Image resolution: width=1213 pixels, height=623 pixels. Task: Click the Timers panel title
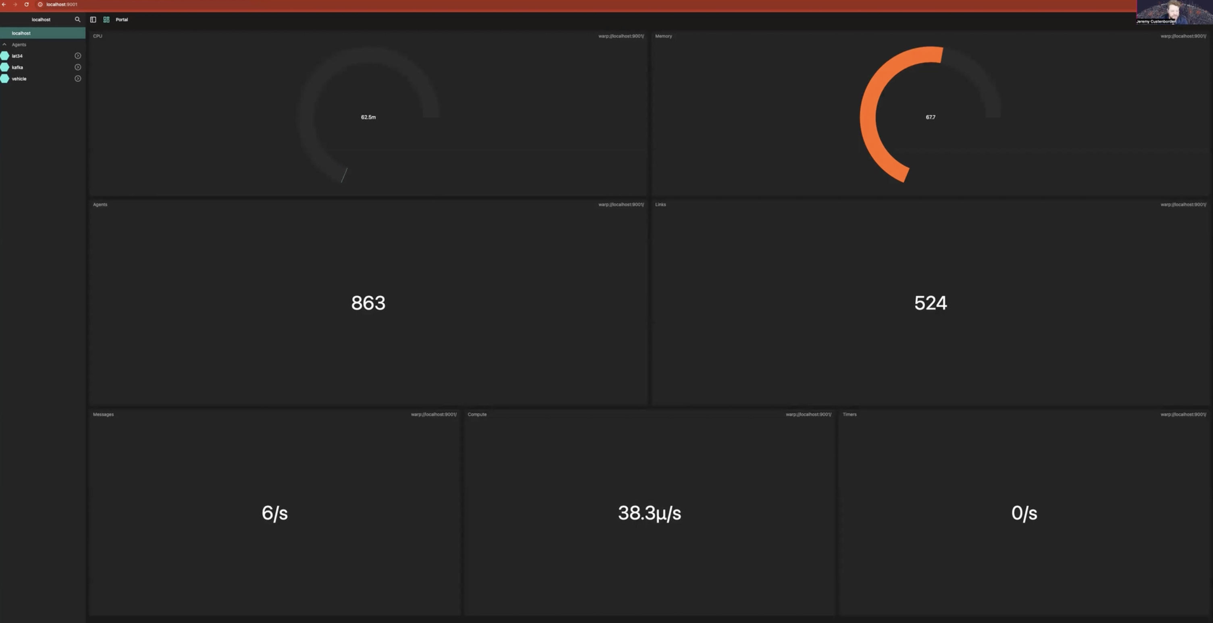tap(850, 414)
